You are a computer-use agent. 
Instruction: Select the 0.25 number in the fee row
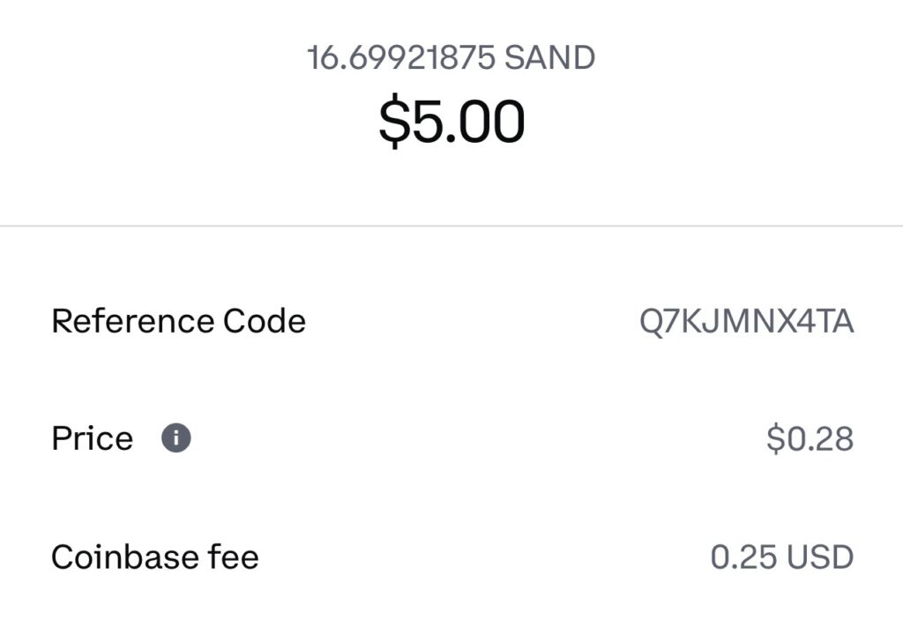point(743,557)
